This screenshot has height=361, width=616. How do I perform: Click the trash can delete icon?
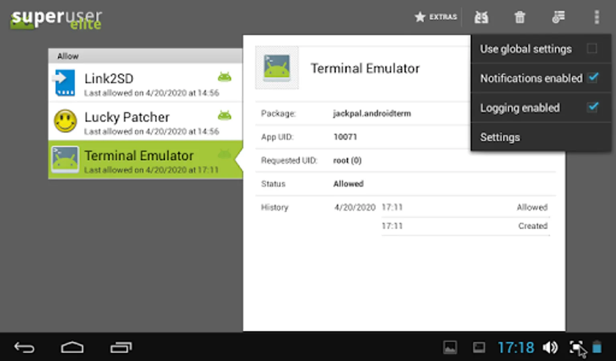tap(520, 17)
